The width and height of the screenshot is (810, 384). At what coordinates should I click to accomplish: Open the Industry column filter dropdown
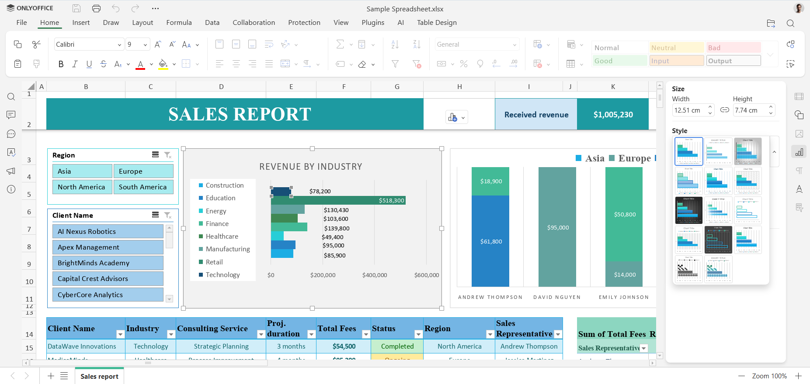pos(171,334)
